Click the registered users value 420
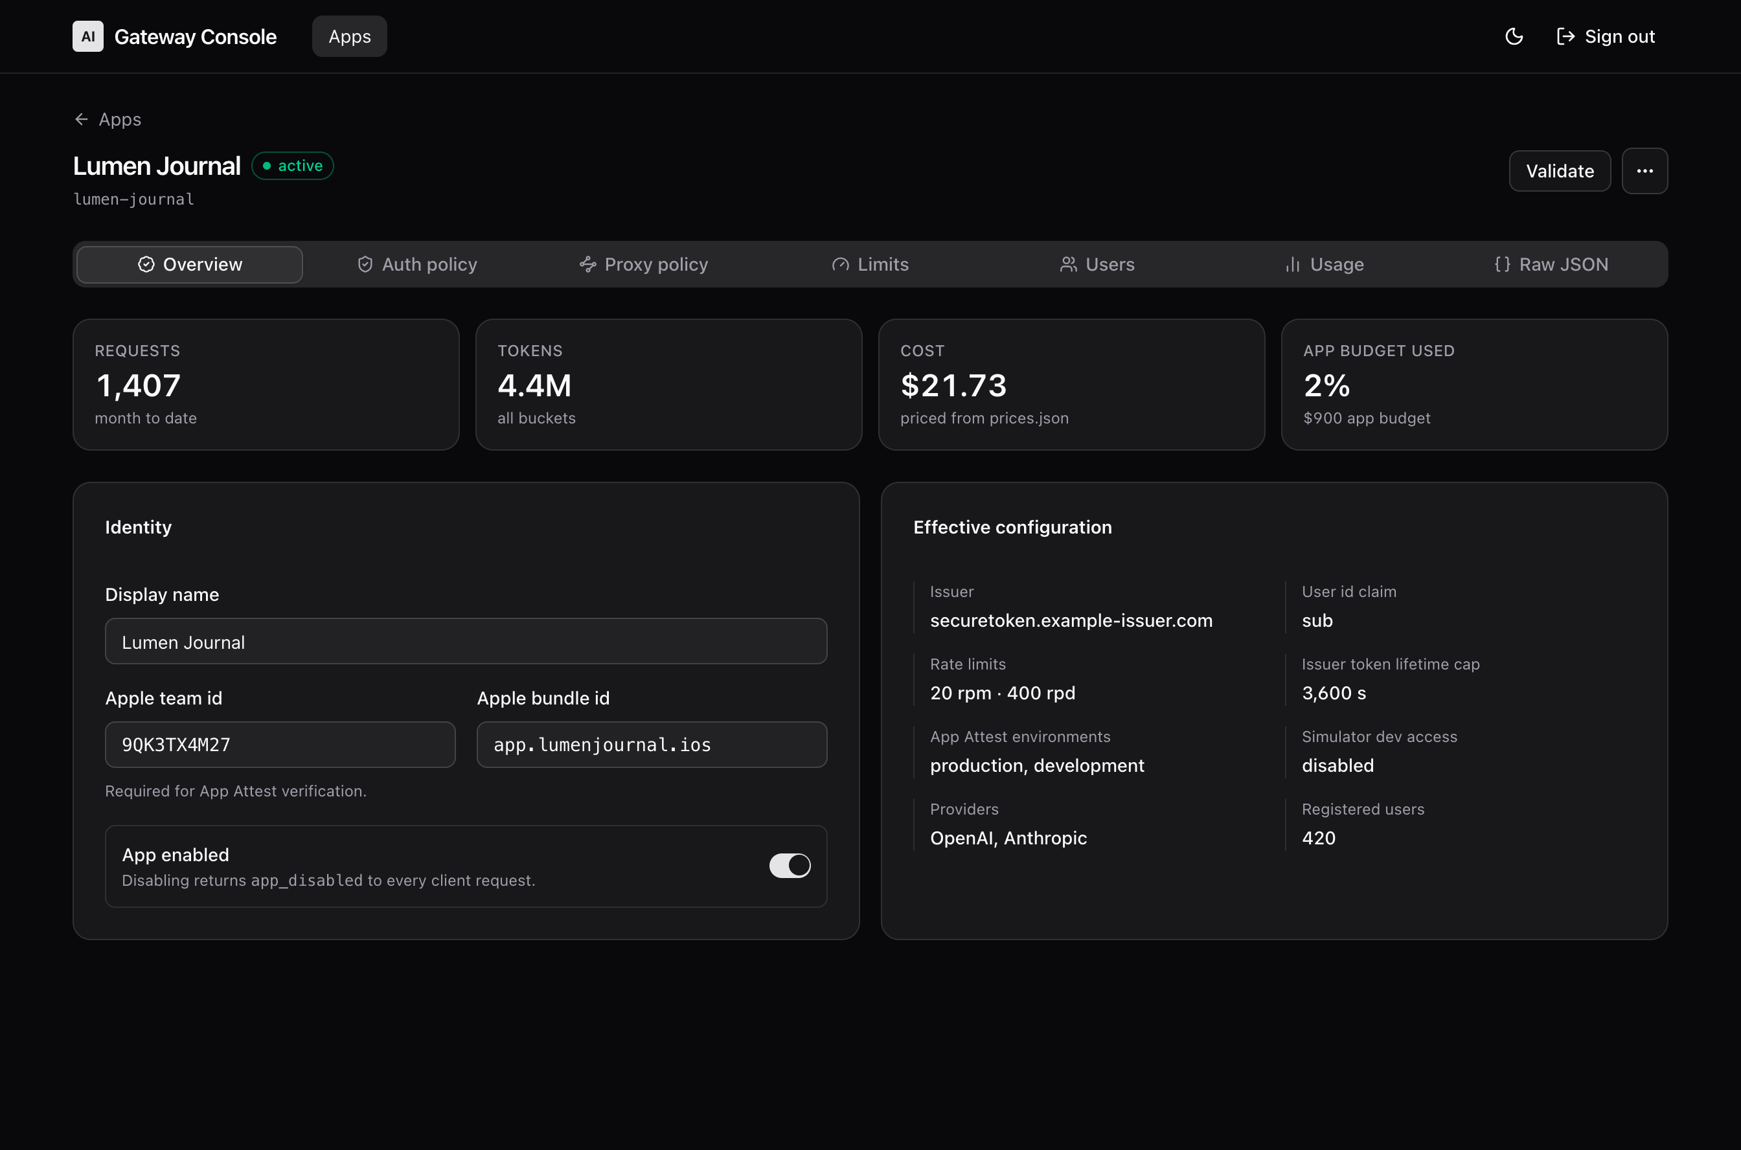Screen dimensions: 1741x1150 click(x=1319, y=839)
